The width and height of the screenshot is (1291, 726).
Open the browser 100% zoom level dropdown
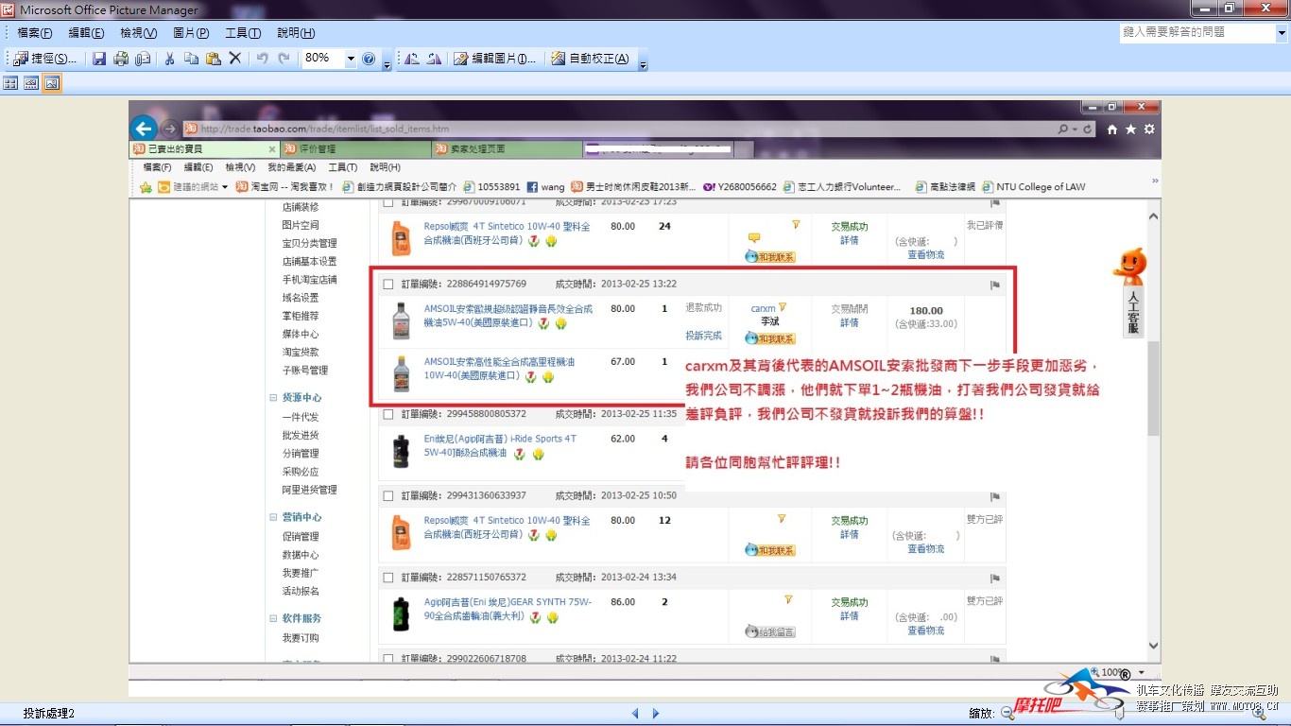1142,673
